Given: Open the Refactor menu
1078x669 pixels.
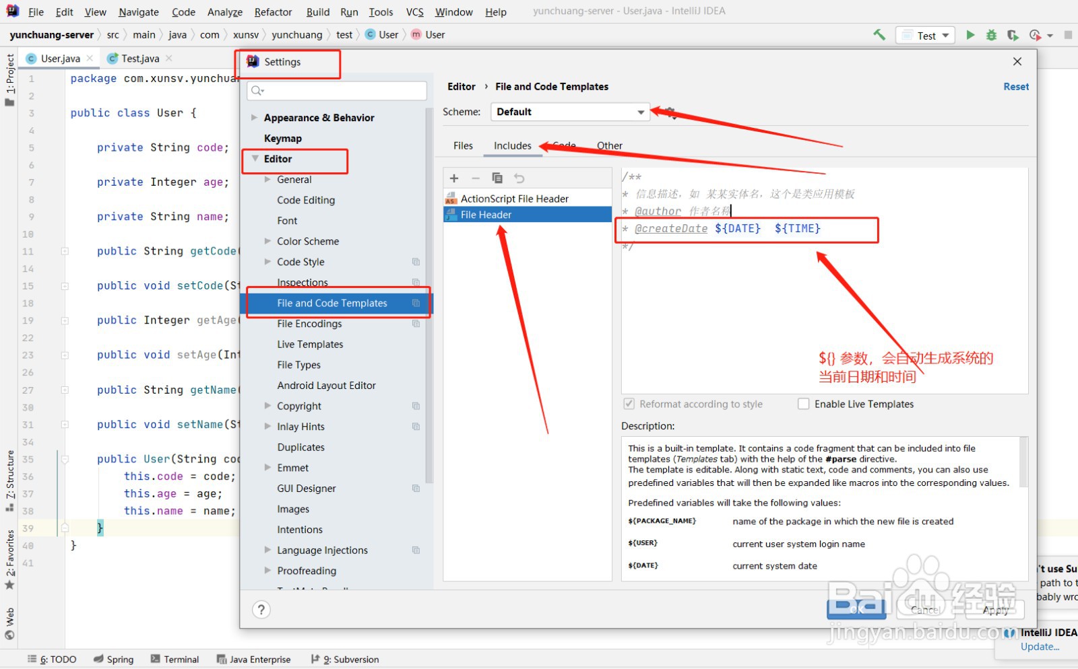Looking at the screenshot, I should click(x=273, y=12).
